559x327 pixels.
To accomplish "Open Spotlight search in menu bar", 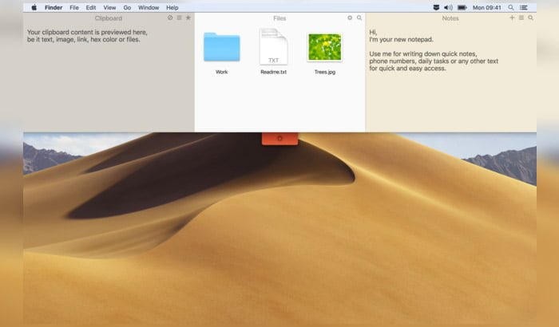I will point(511,7).
